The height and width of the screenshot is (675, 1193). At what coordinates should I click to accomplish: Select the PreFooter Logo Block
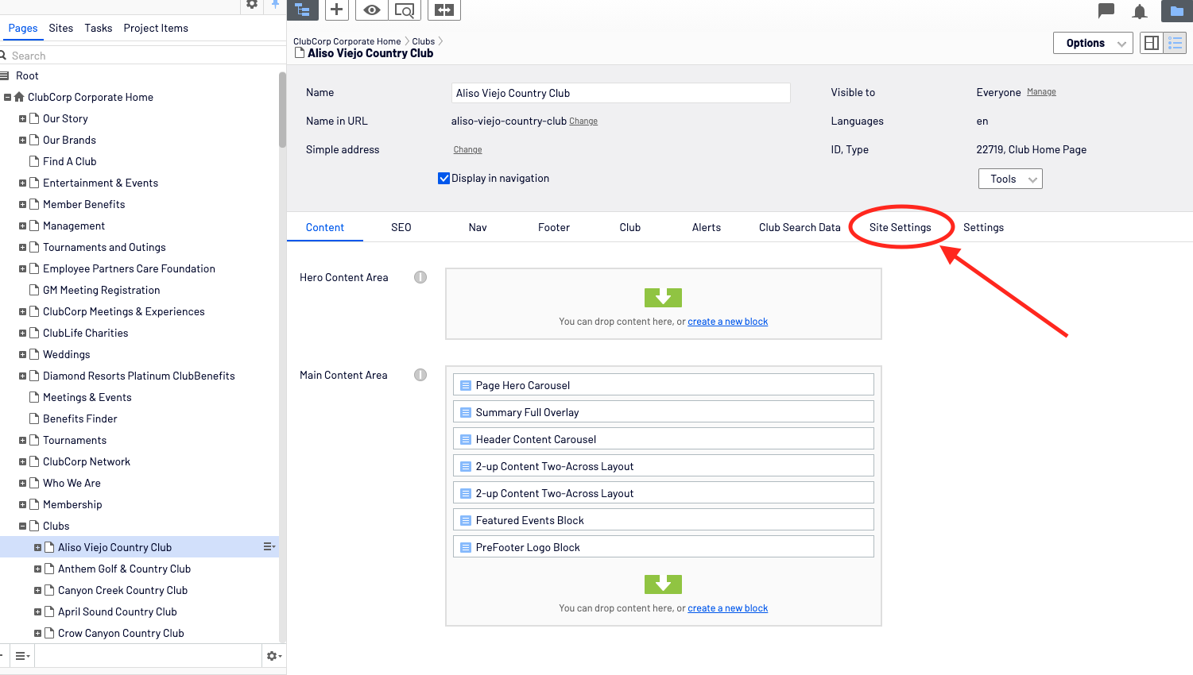(664, 547)
